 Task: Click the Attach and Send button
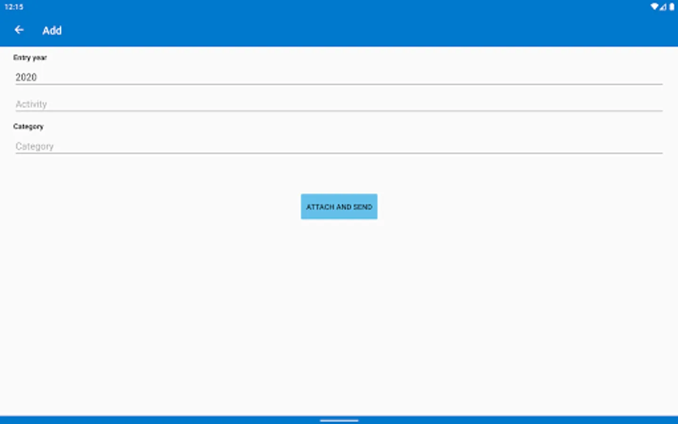point(339,206)
